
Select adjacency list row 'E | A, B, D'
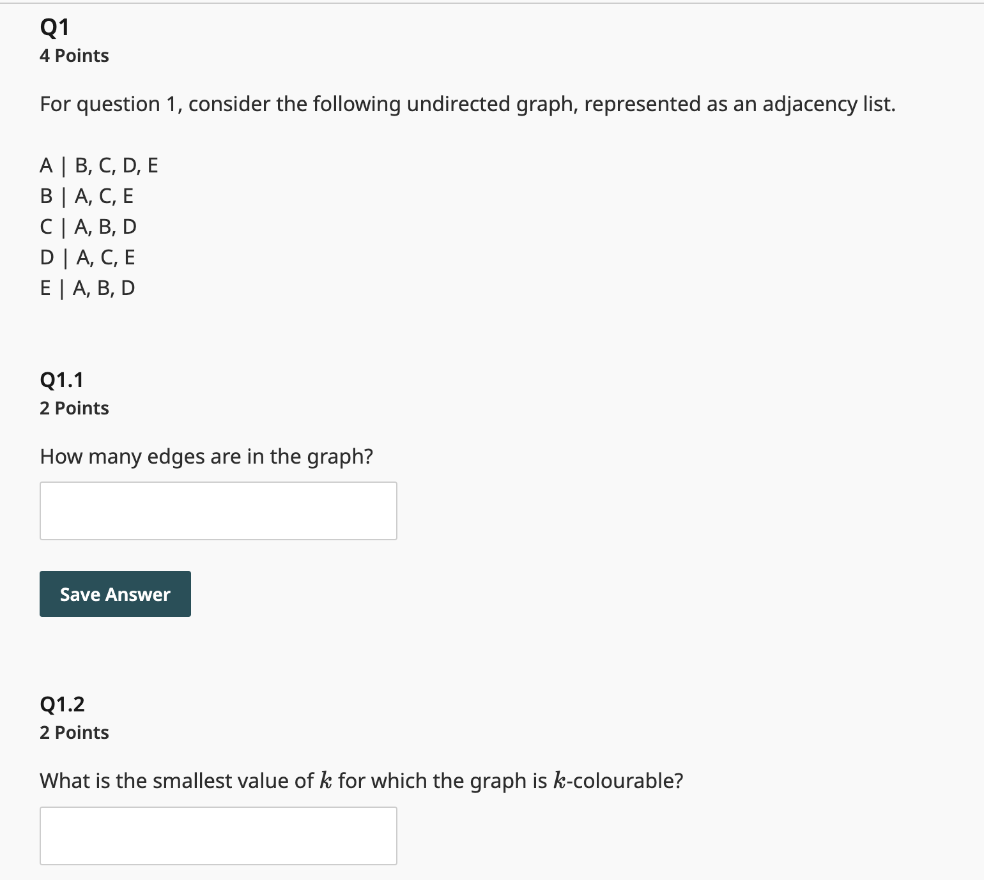point(88,288)
